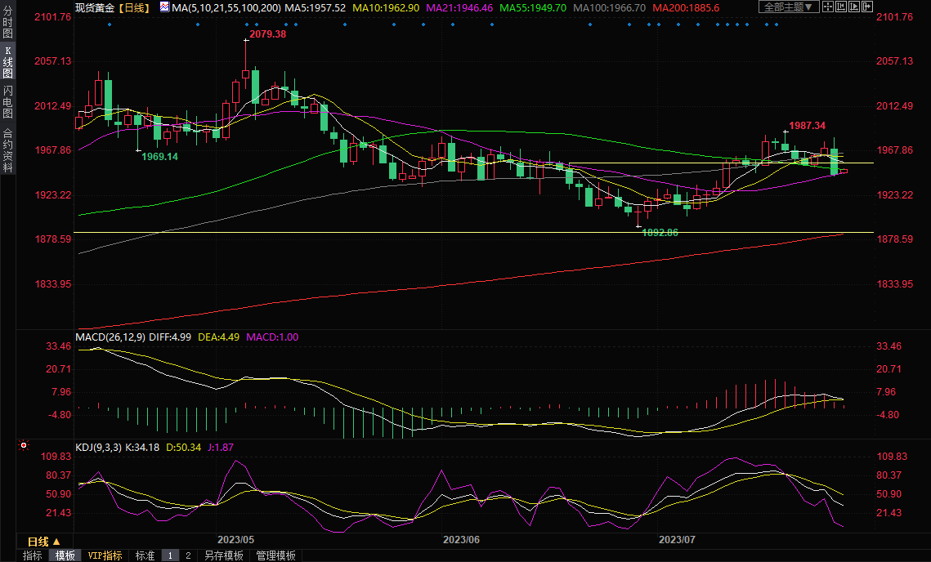Switch to template number 2
Viewport: 931px width, 562px height.
coord(188,555)
